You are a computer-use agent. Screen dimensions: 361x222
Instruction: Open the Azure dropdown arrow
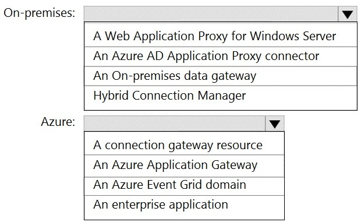click(x=275, y=124)
